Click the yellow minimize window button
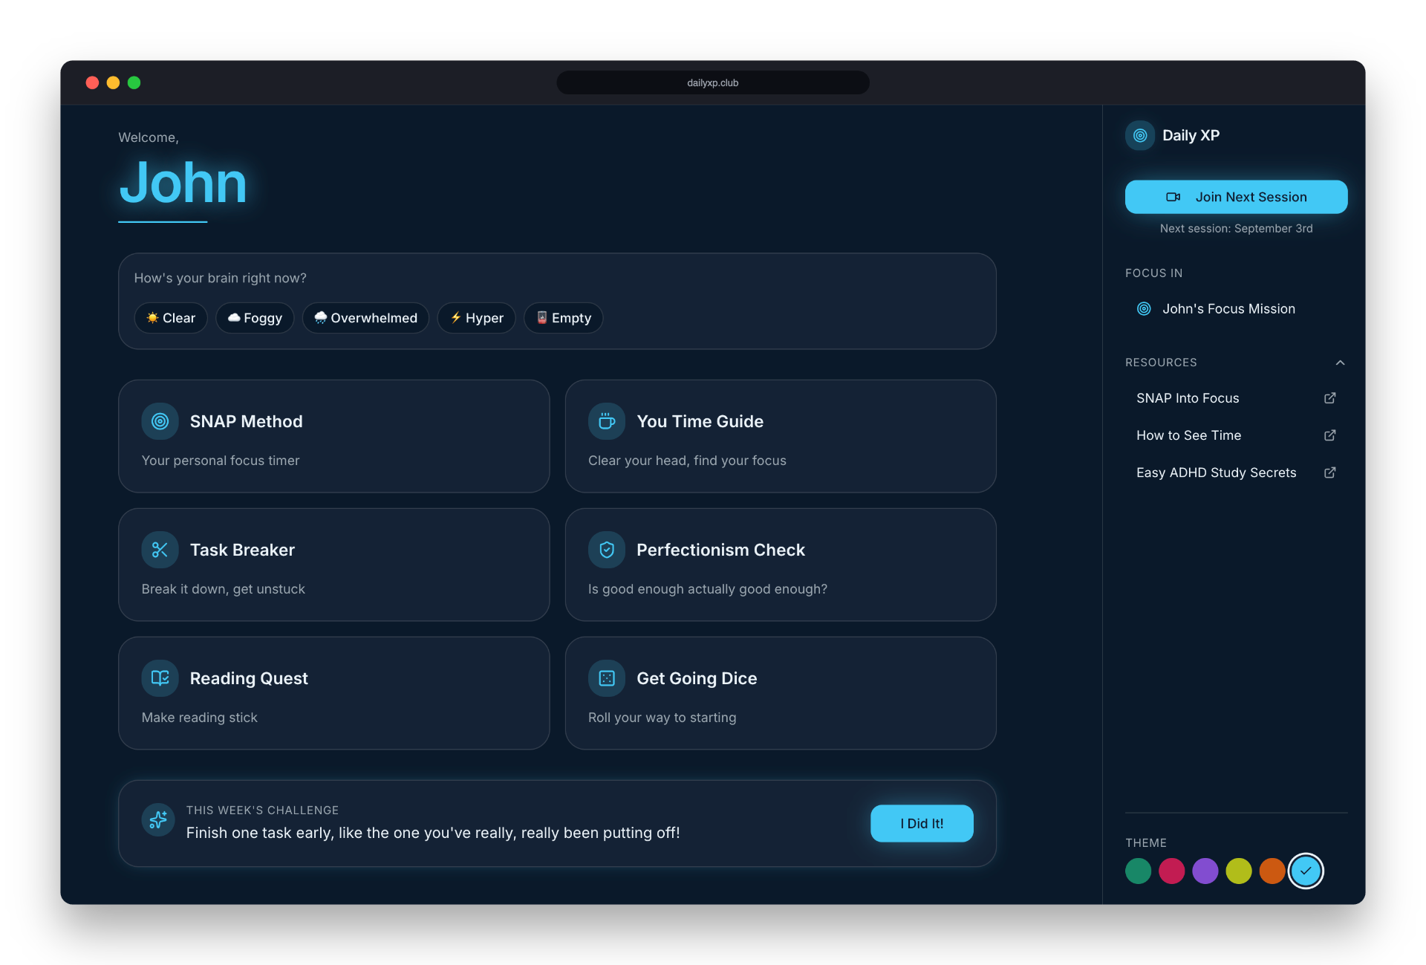 point(113,82)
